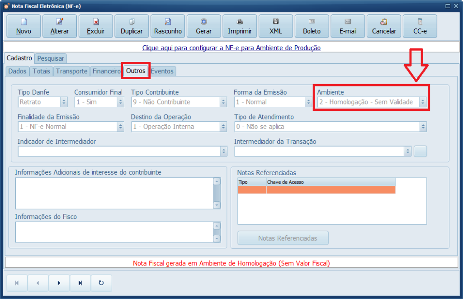Click the Notas Referenciadas button

[283, 238]
